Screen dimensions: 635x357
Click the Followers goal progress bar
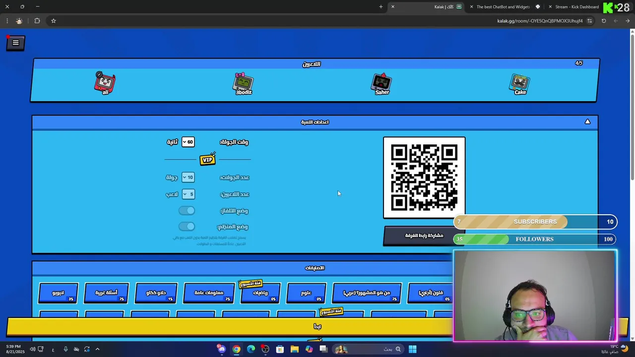(x=535, y=239)
